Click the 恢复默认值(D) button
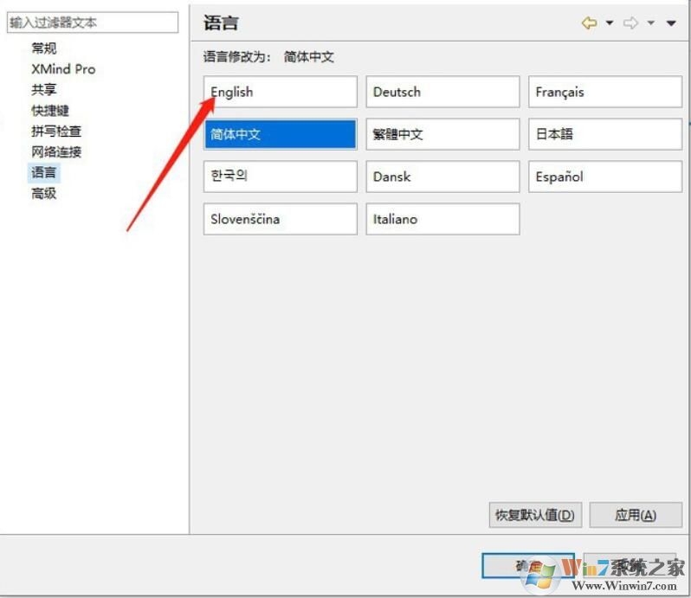The width and height of the screenshot is (691, 598). (x=535, y=515)
